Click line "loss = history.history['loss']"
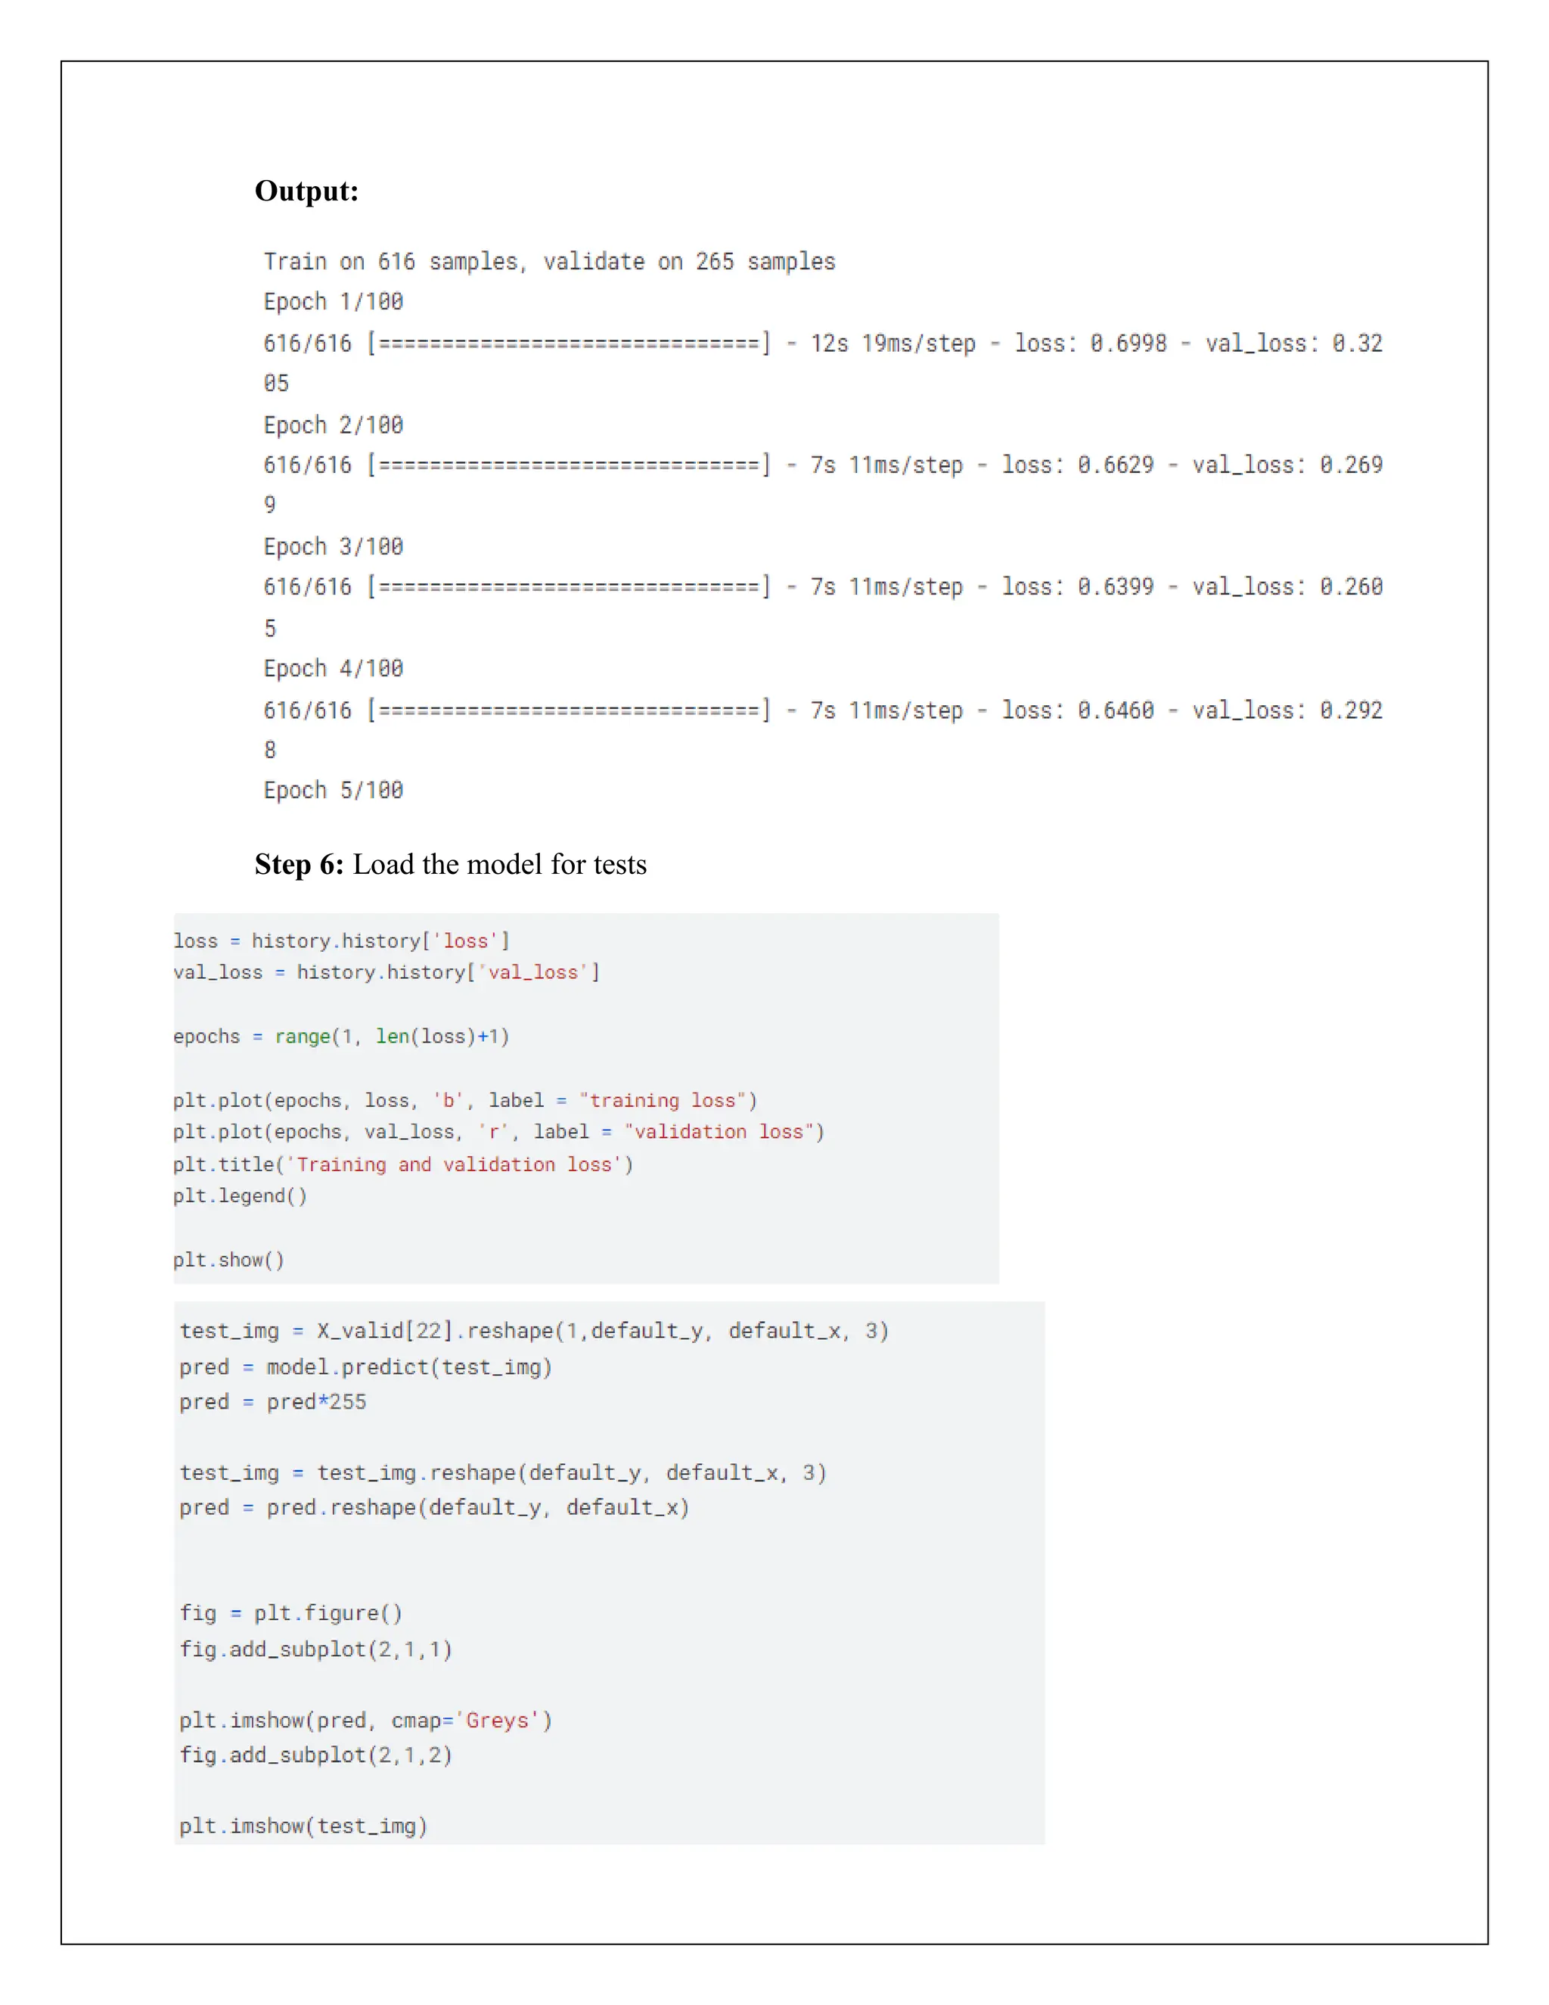 (x=341, y=941)
